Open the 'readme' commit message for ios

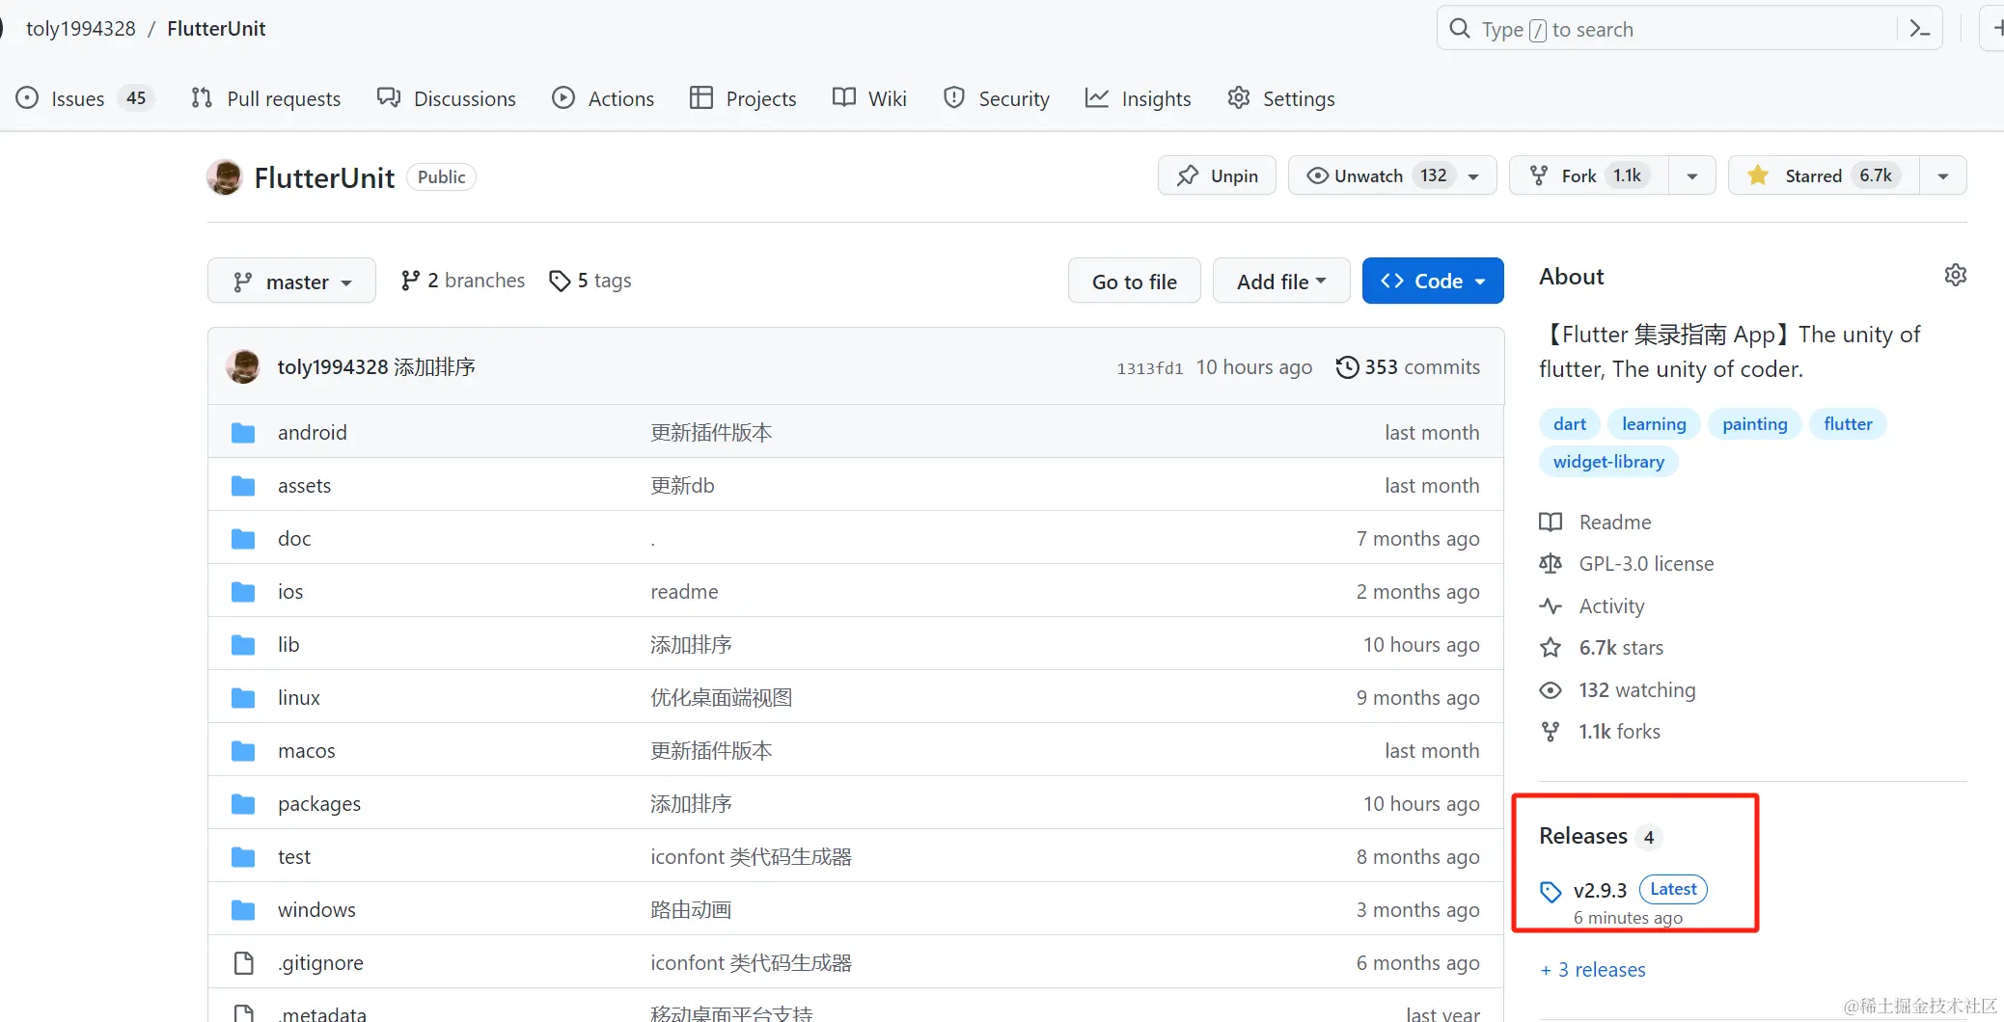(x=684, y=592)
